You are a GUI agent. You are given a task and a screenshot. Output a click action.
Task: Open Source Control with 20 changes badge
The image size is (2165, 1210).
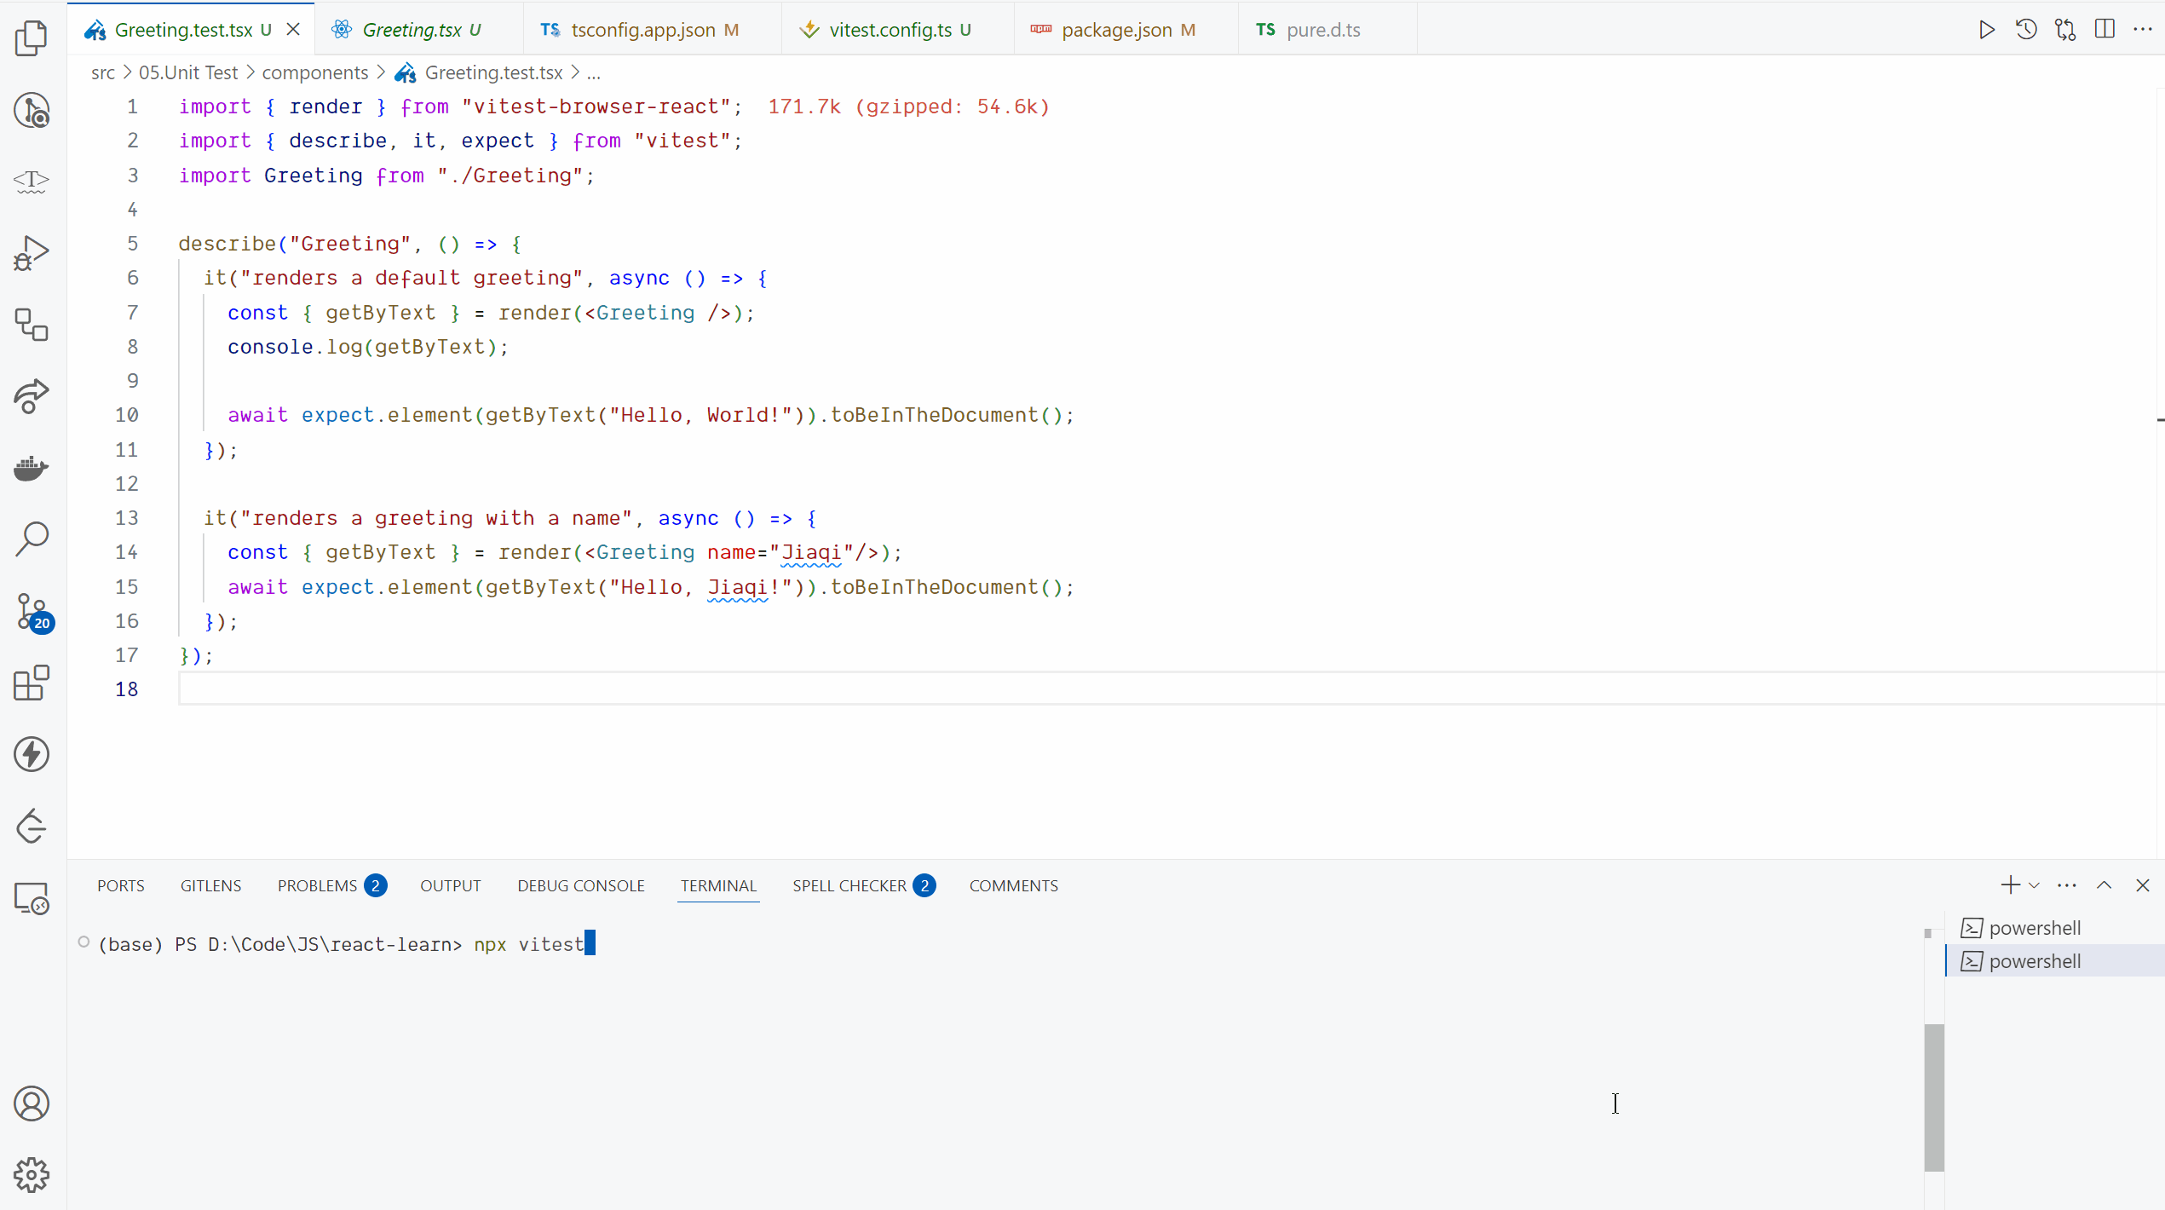[x=32, y=611]
